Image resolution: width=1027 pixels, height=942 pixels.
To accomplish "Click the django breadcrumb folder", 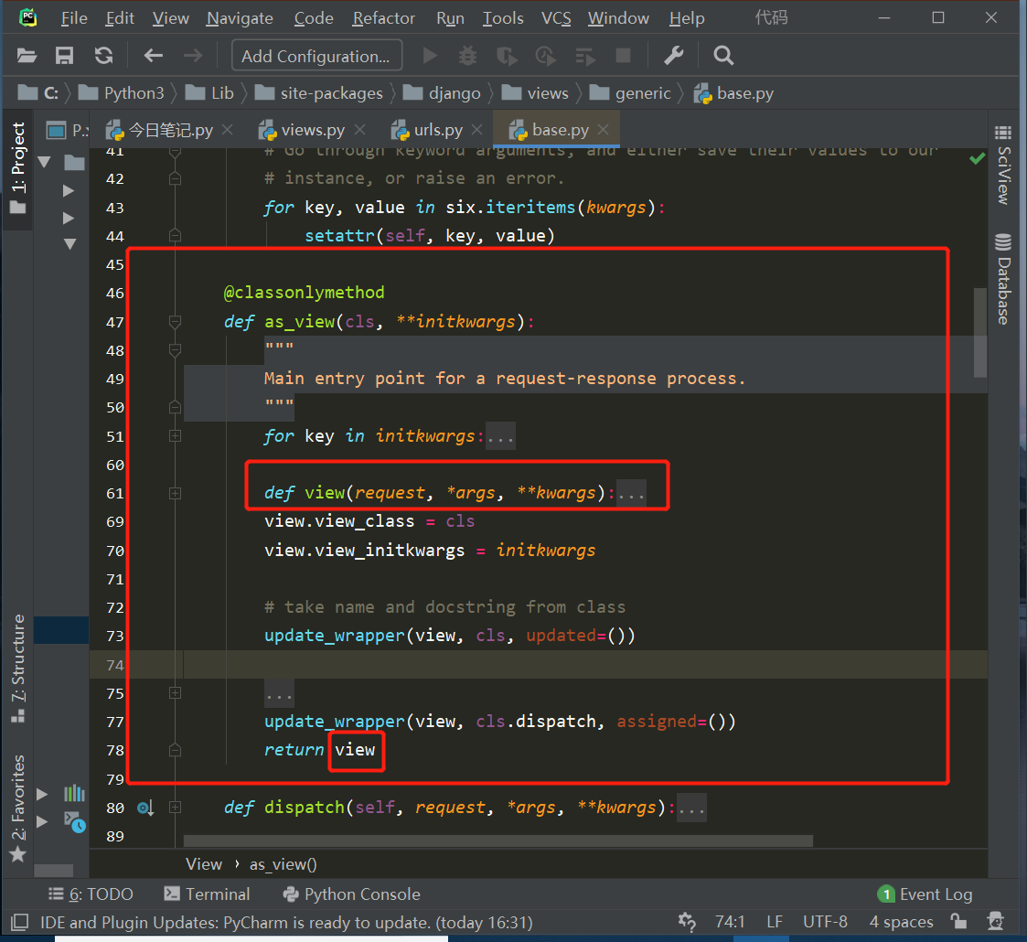I will coord(442,93).
